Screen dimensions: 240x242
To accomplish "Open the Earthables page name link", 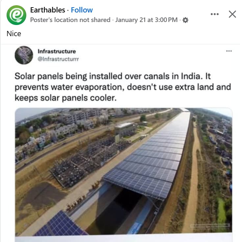I will coord(48,10).
